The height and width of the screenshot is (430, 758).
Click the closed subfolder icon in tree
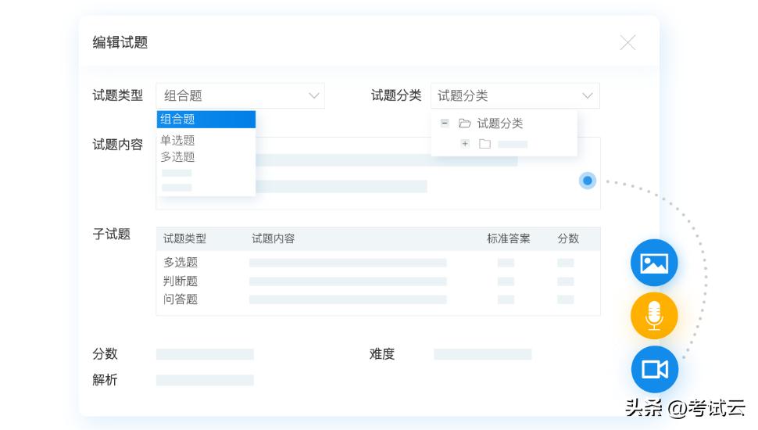(484, 144)
